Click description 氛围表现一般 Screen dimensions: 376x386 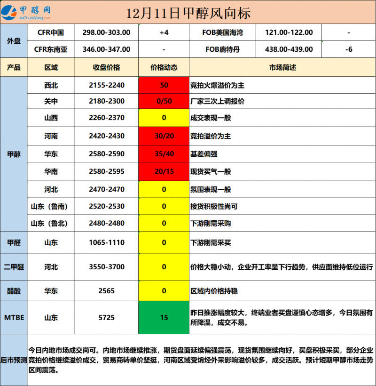(x=211, y=190)
